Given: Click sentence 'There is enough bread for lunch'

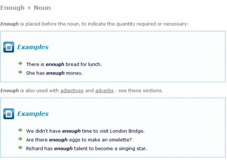Looking at the screenshot, I should pyautogui.click(x=64, y=64).
